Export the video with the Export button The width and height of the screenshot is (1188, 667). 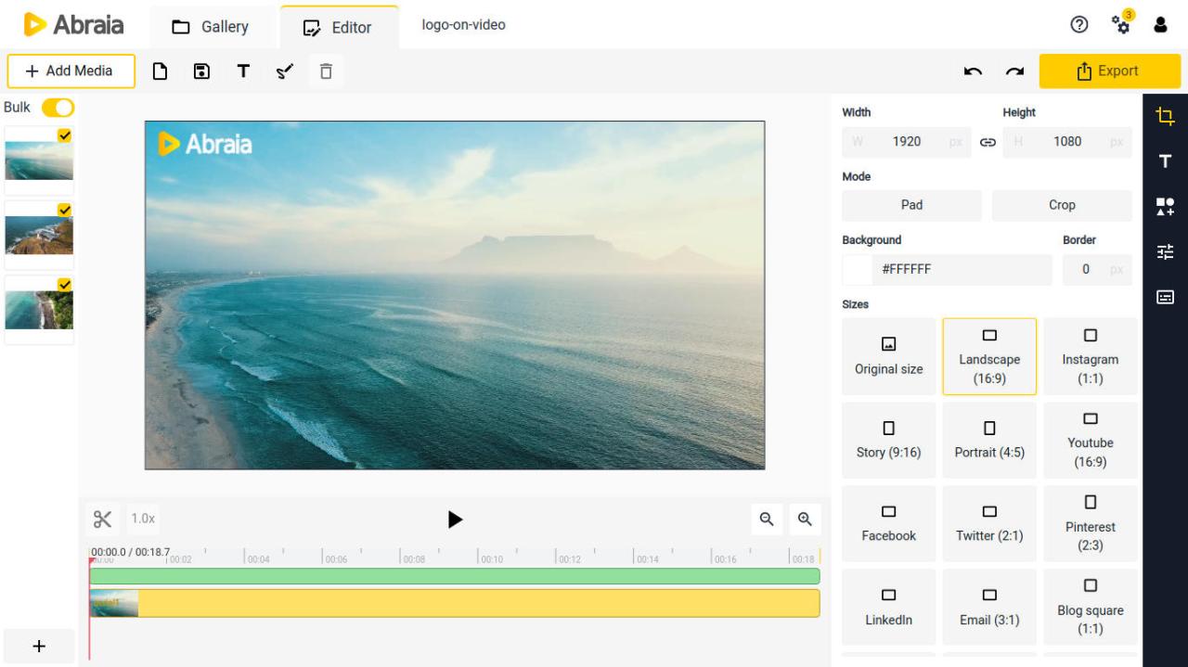click(x=1110, y=71)
